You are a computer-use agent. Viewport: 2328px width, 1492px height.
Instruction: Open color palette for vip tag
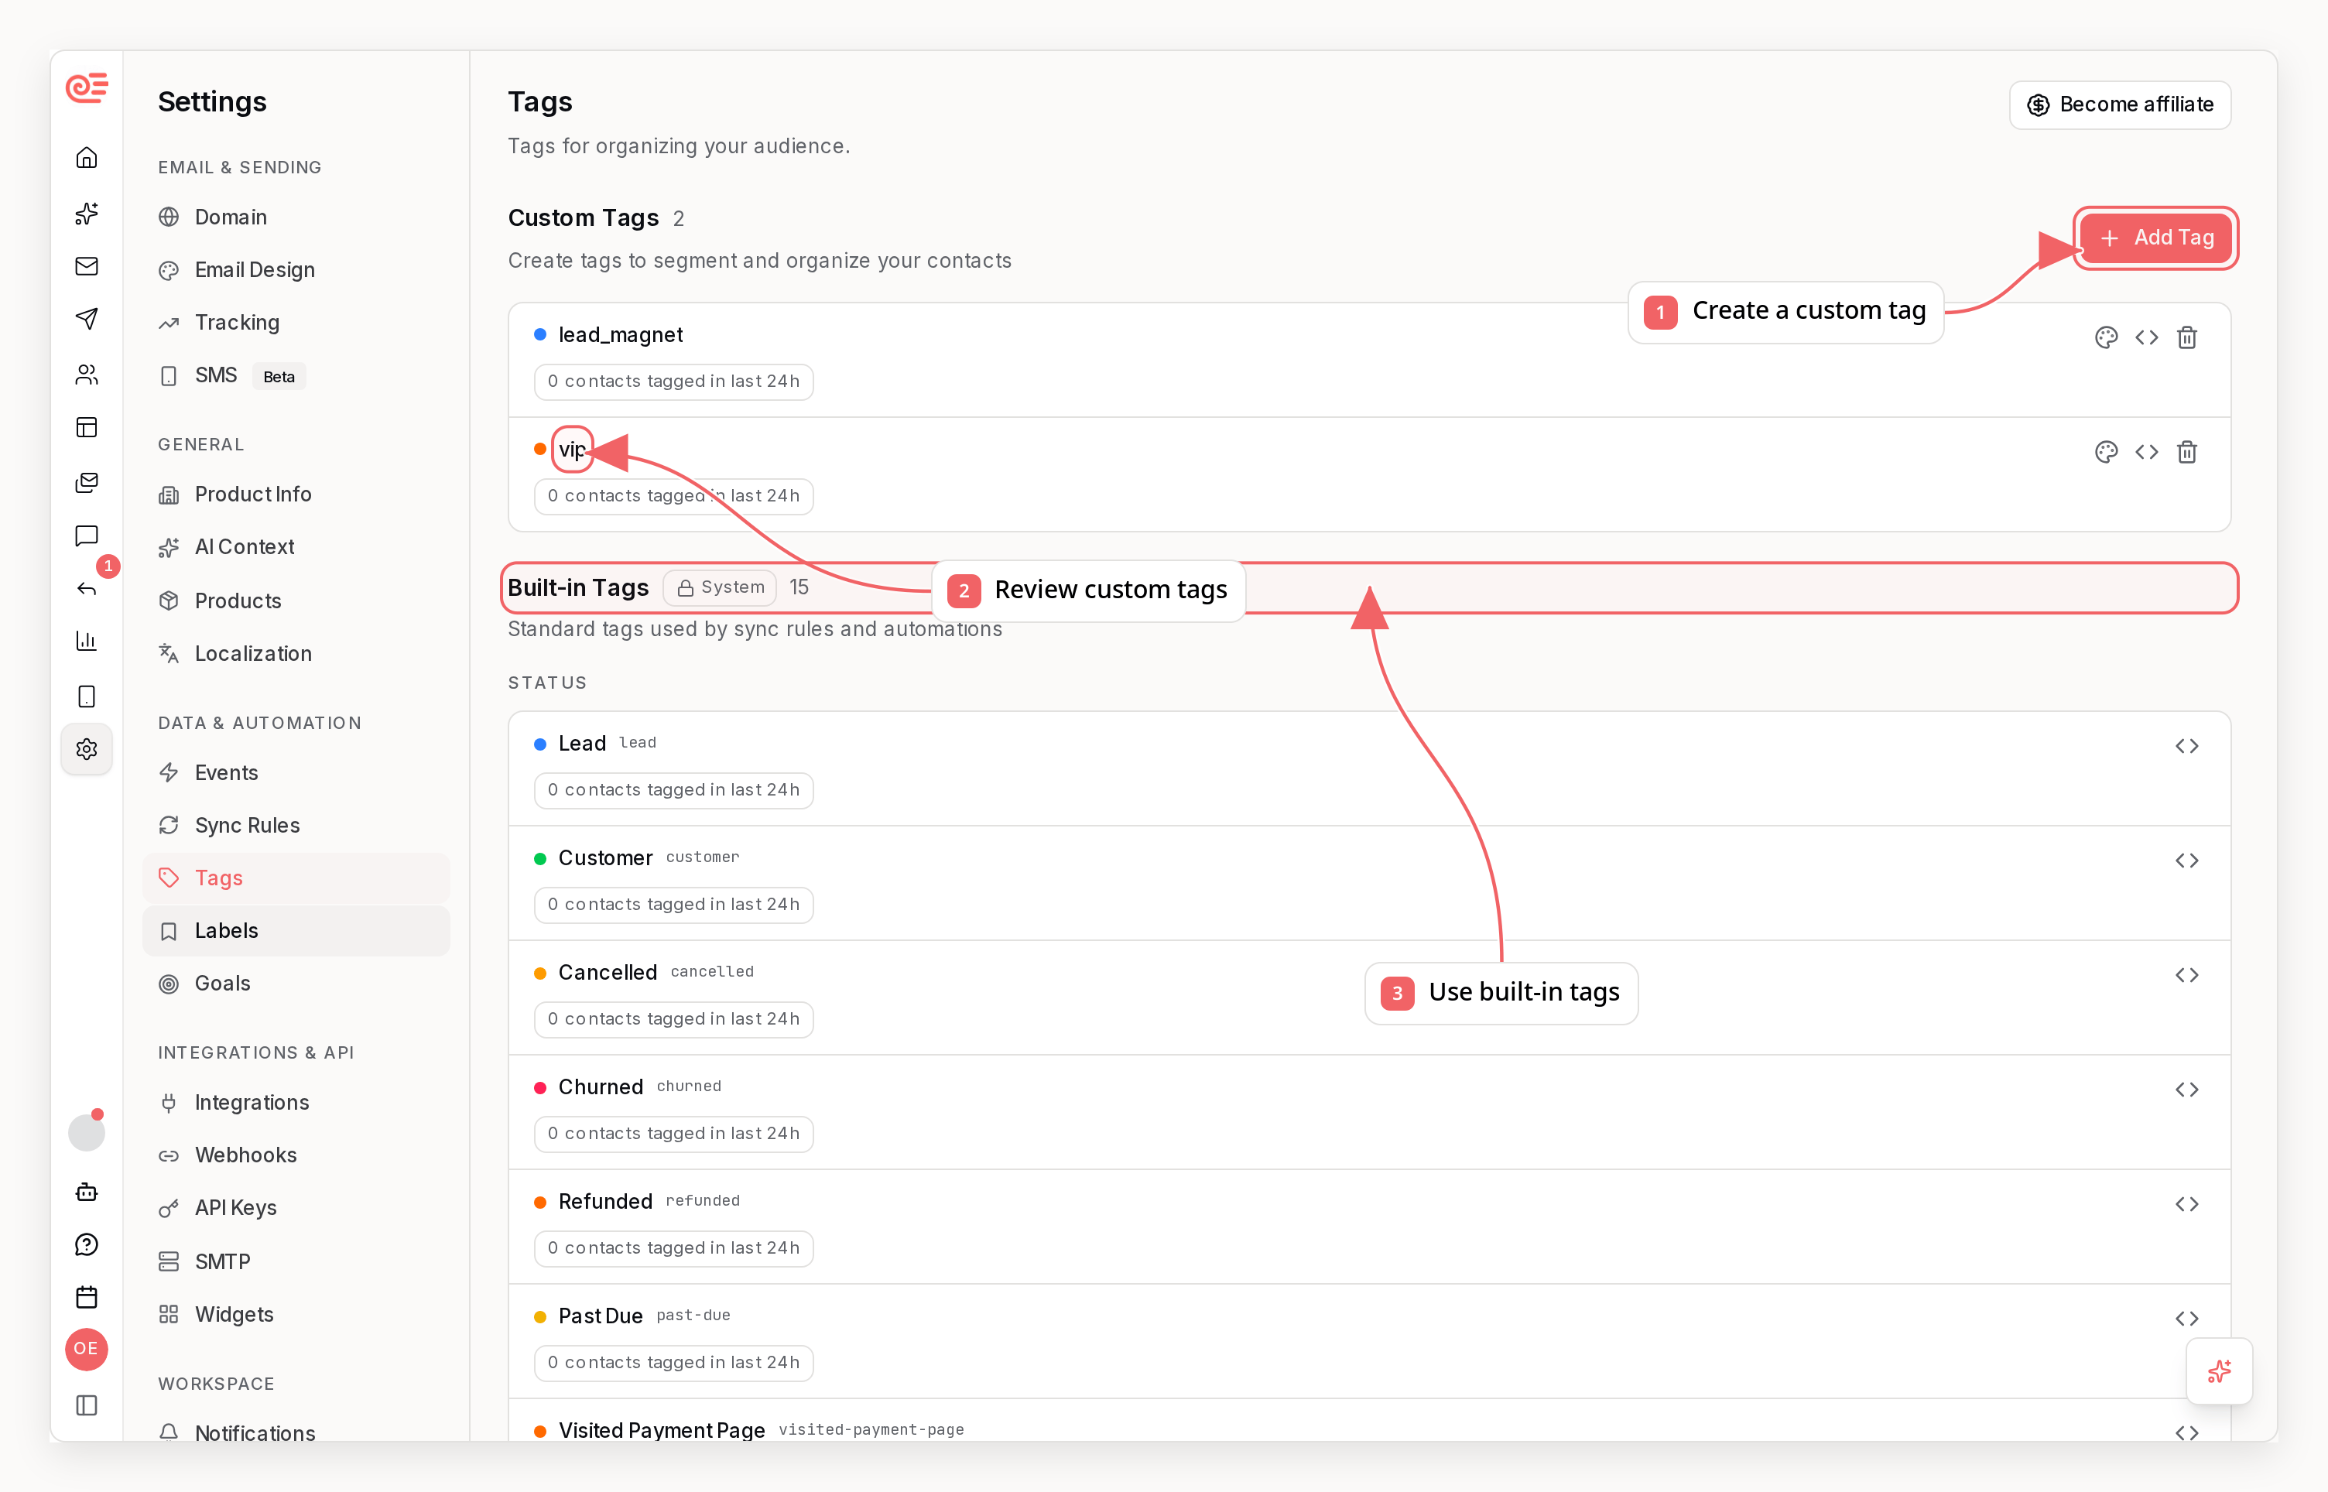tap(2105, 451)
